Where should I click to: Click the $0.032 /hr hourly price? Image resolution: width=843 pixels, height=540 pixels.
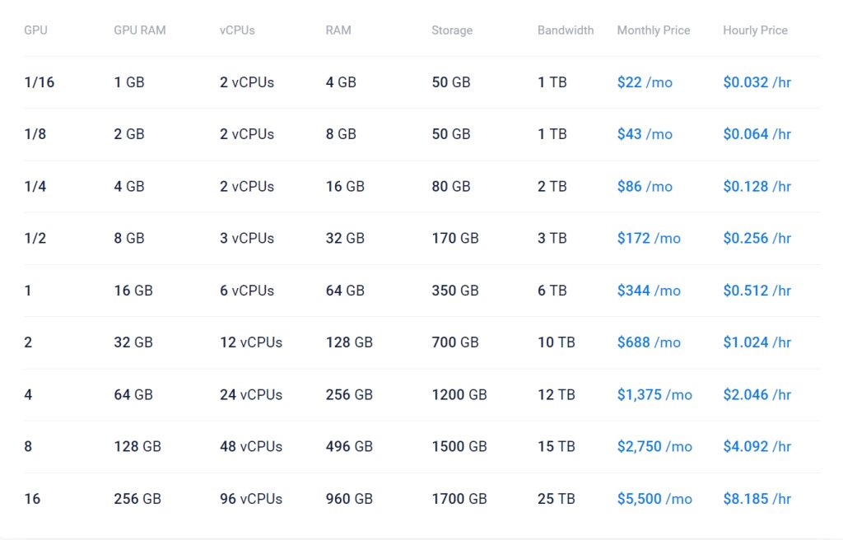pyautogui.click(x=757, y=82)
